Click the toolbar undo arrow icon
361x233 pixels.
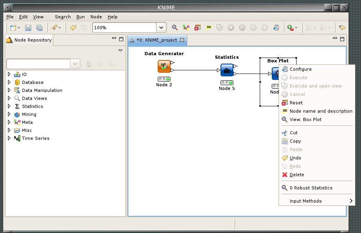point(73,28)
